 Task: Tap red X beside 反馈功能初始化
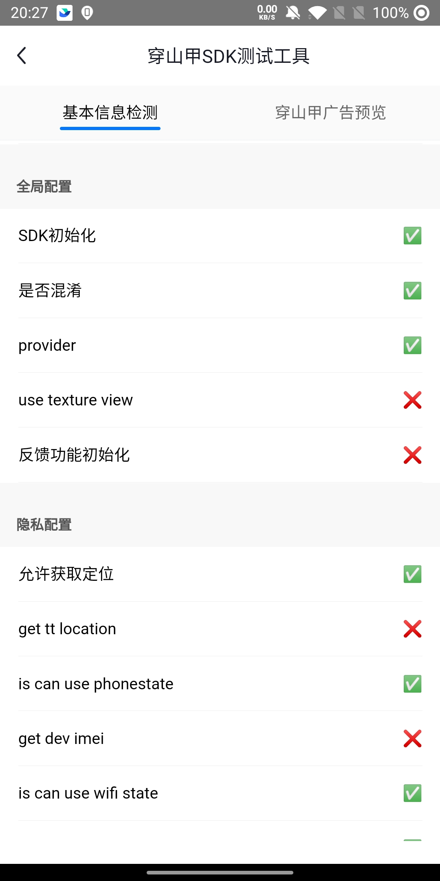click(x=412, y=455)
